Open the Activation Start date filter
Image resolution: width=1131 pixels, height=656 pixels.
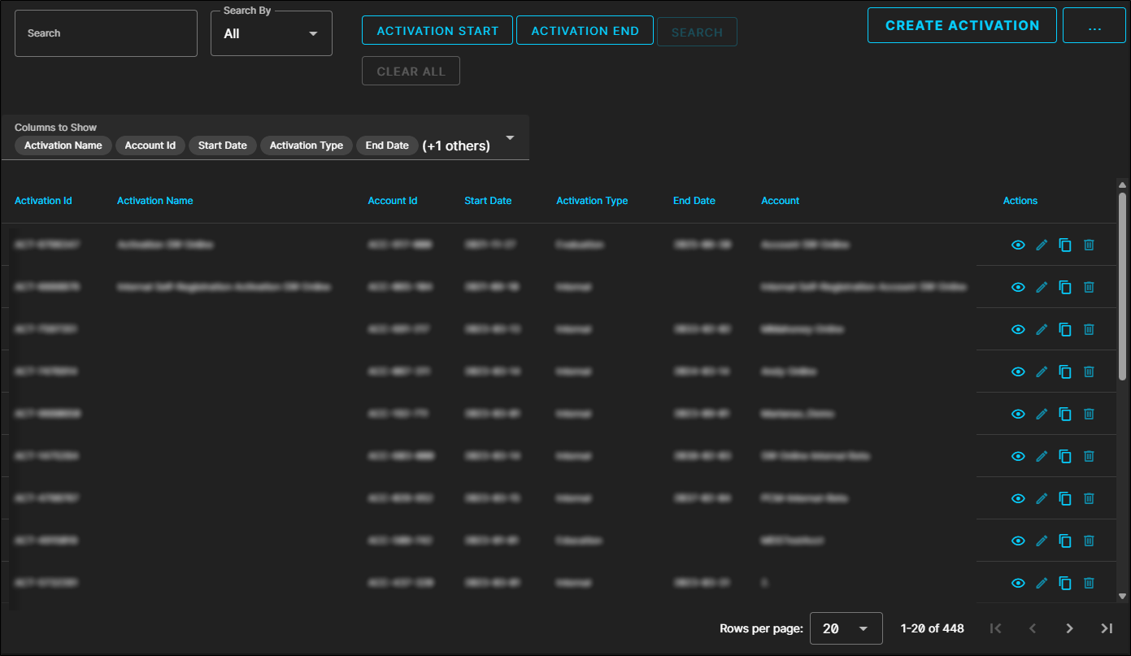coord(437,31)
